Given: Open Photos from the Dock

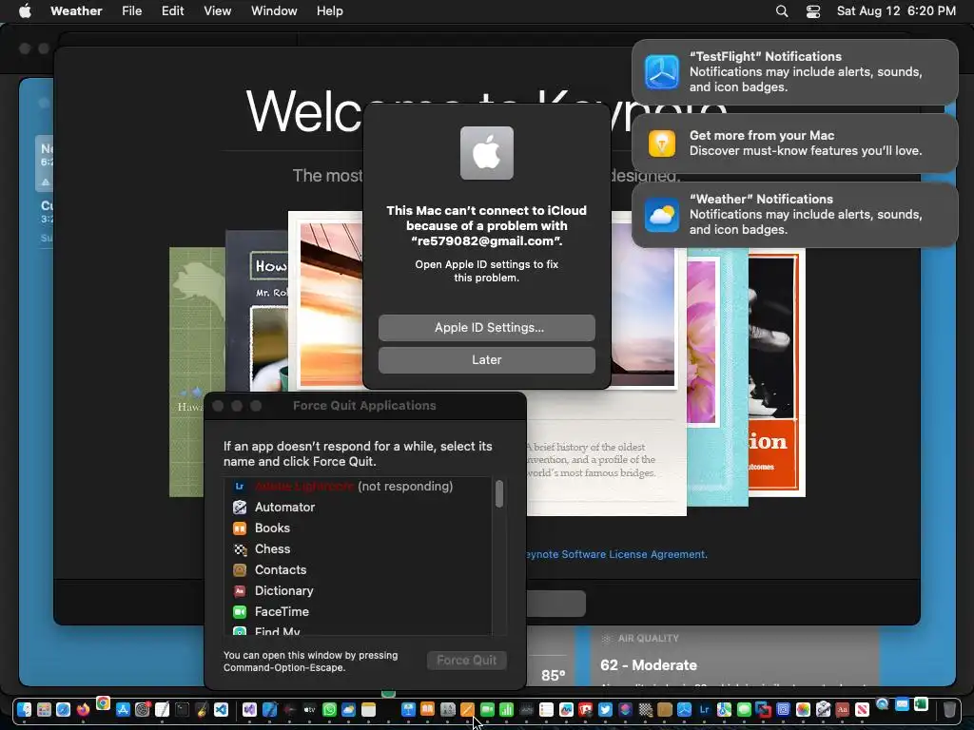Looking at the screenshot, I should click(803, 709).
